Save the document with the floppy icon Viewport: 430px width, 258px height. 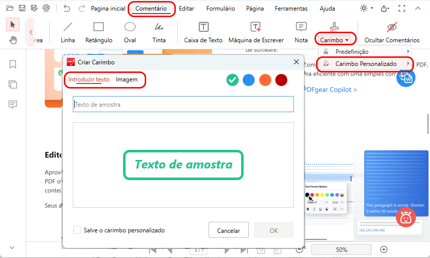22,8
